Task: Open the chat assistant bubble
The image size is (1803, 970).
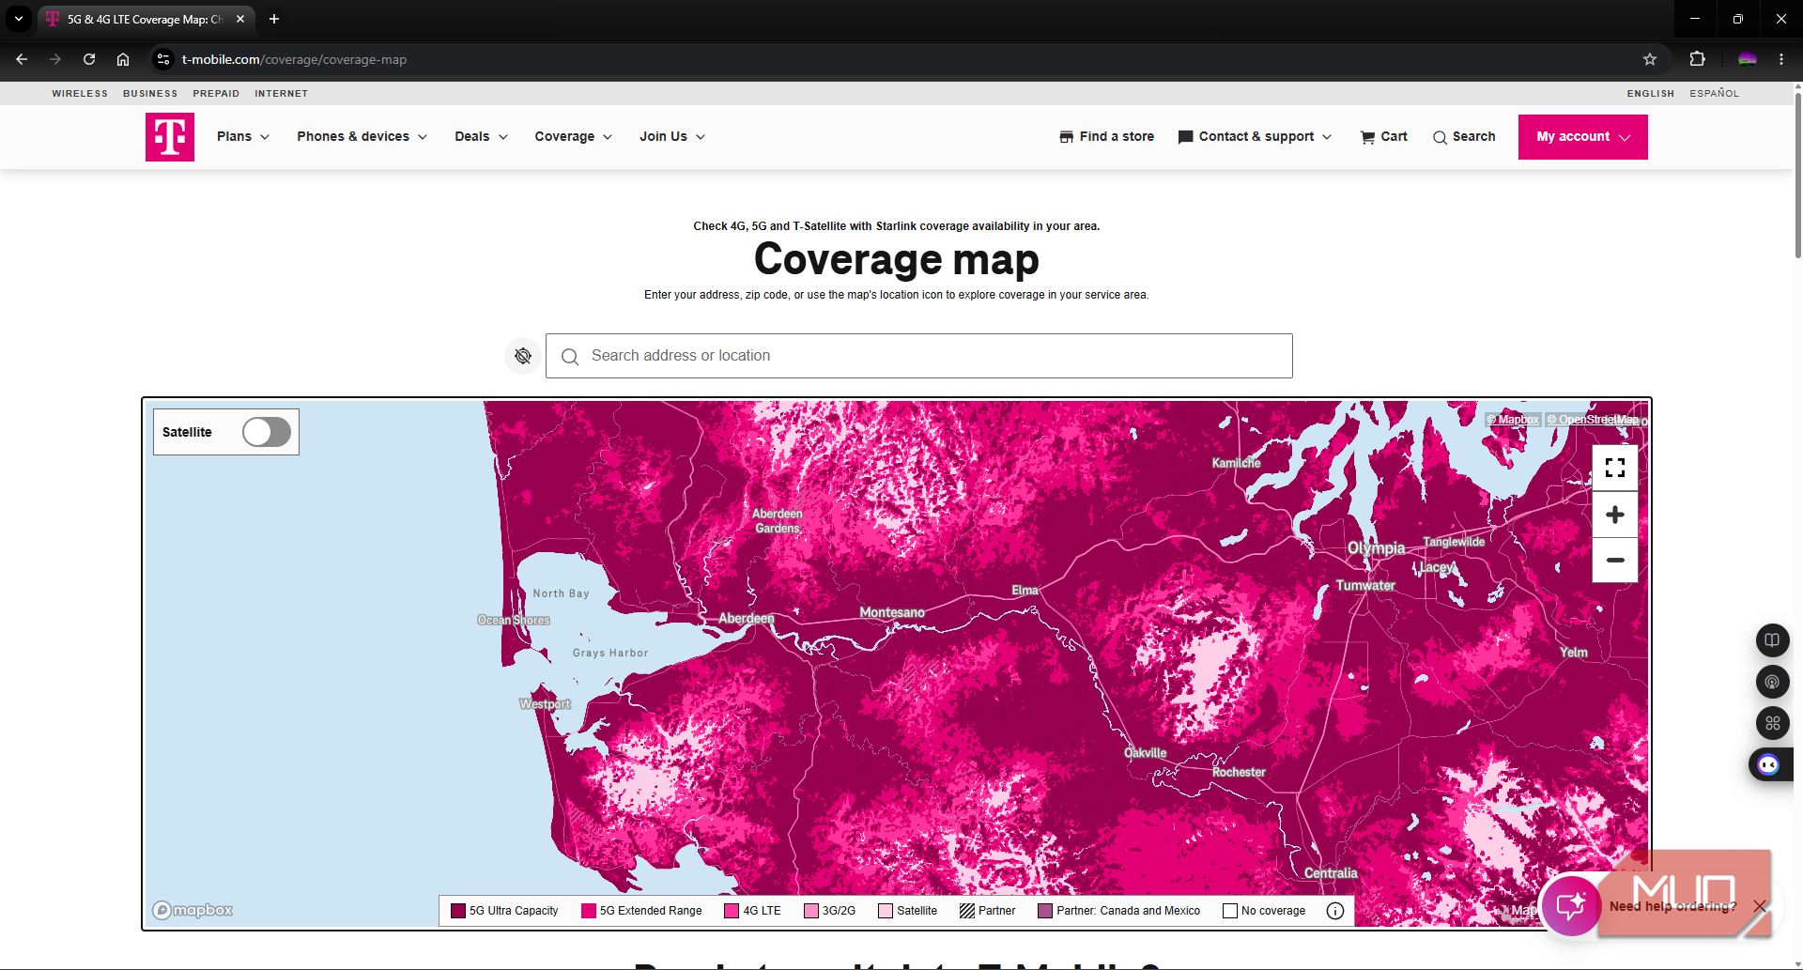Action: point(1571,905)
